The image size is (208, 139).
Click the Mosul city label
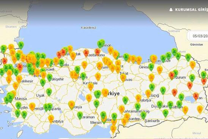pos(197,133)
